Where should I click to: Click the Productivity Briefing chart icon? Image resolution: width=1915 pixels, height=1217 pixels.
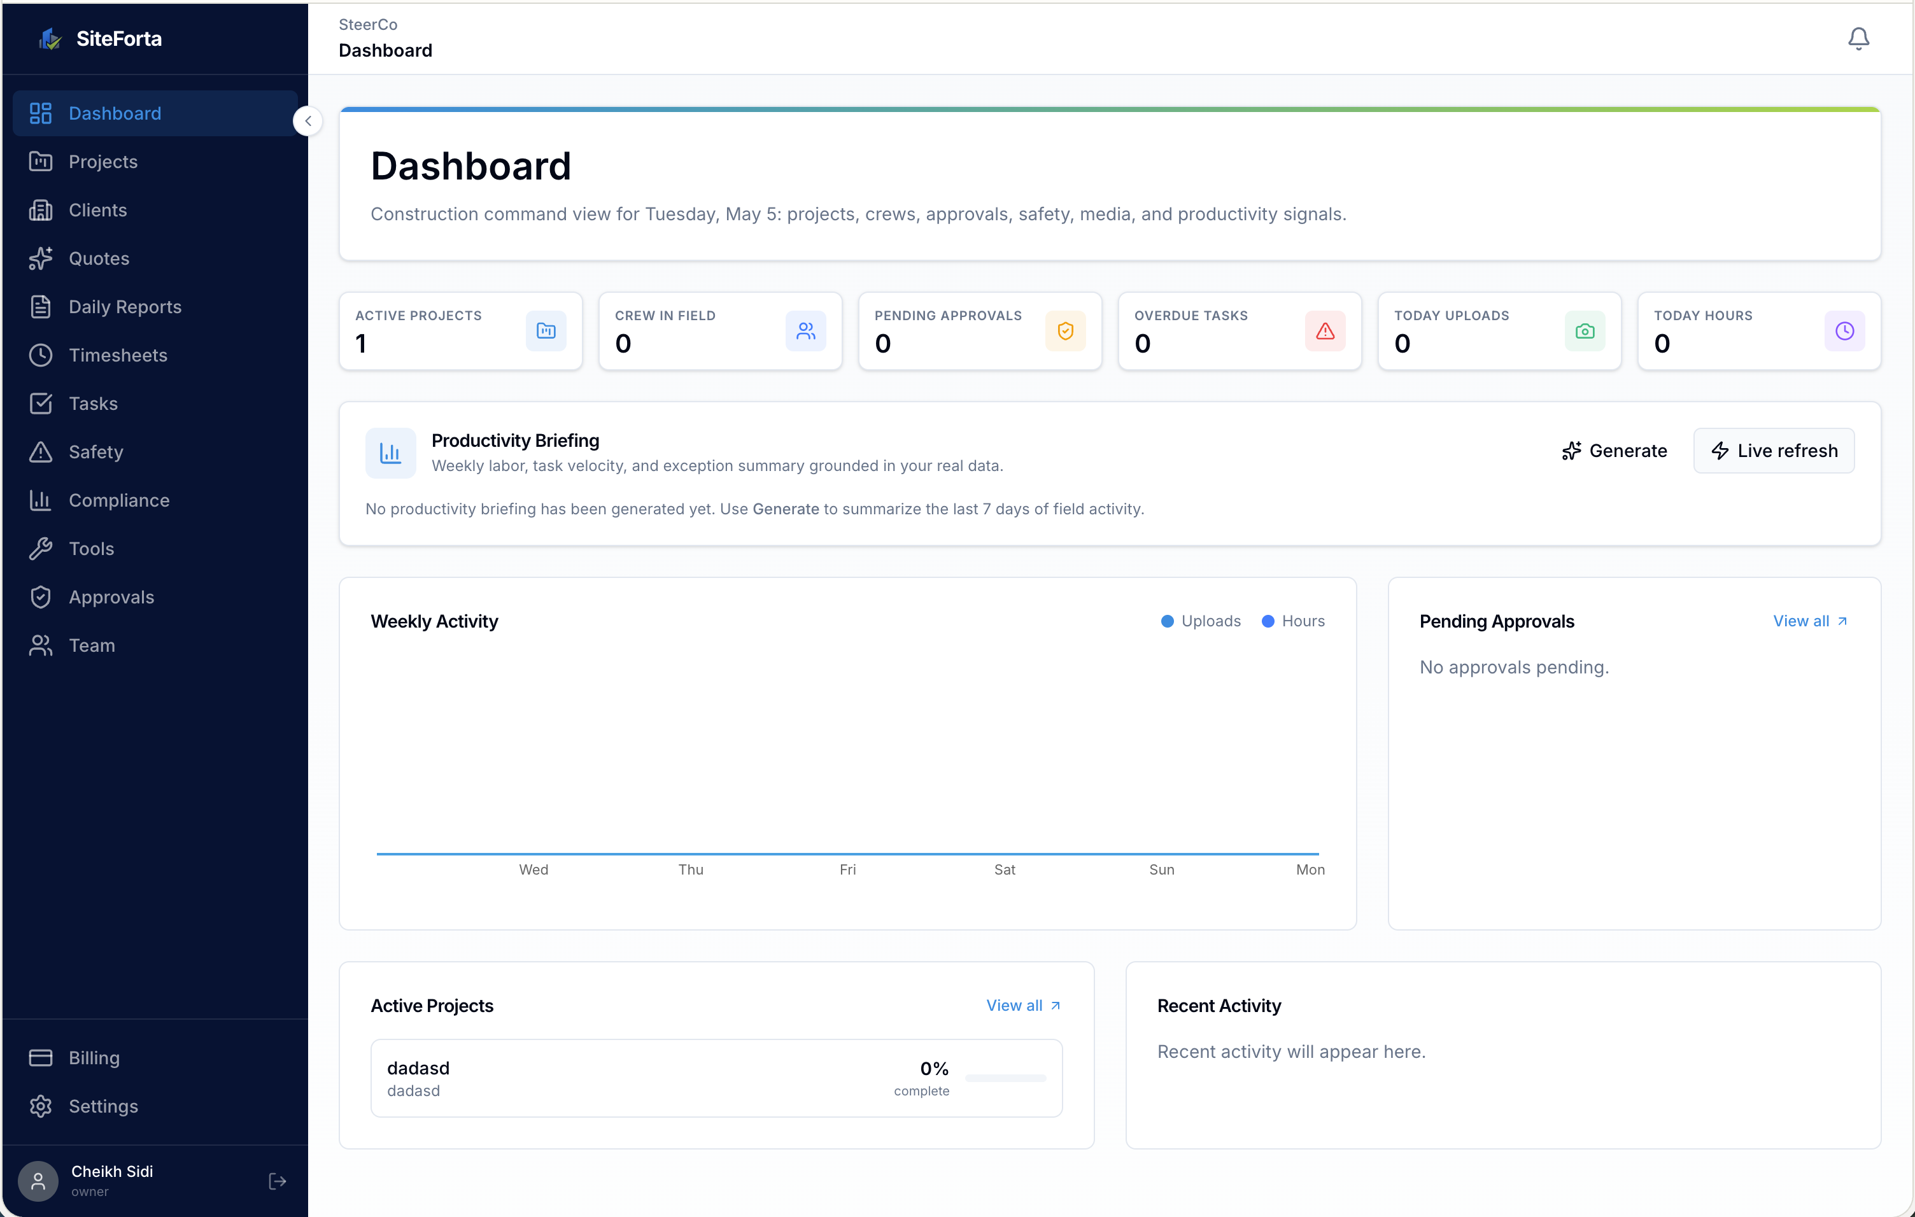pyautogui.click(x=390, y=453)
